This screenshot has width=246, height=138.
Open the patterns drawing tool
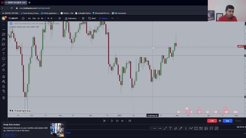(x=3, y=39)
